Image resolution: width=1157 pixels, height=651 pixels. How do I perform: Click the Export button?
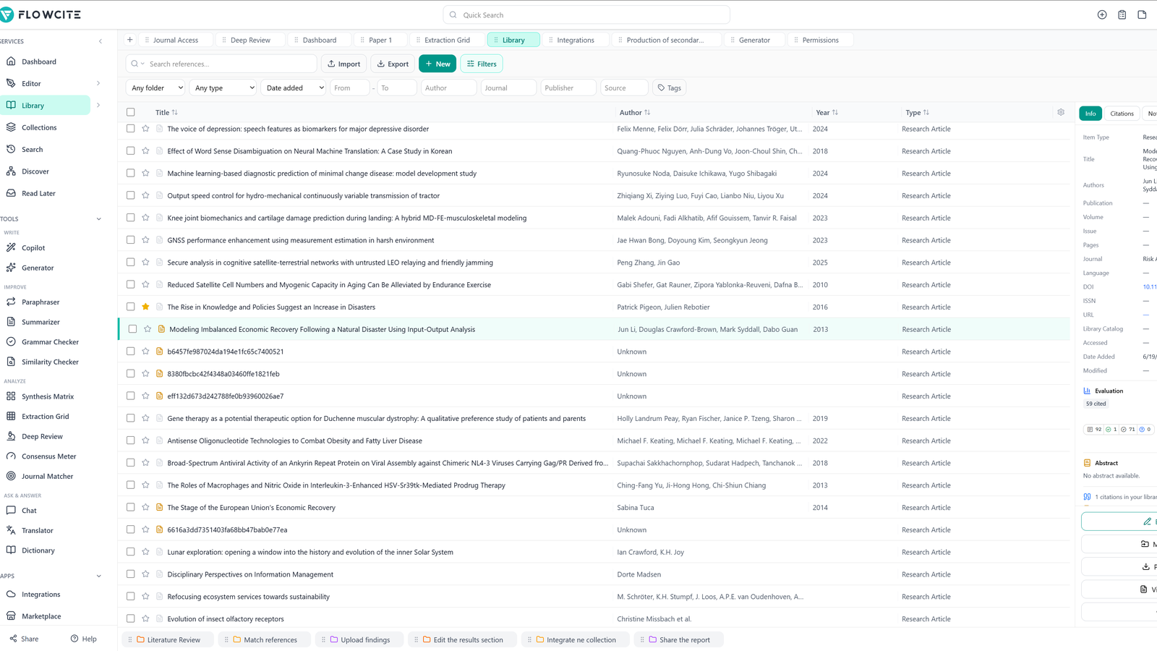[393, 64]
